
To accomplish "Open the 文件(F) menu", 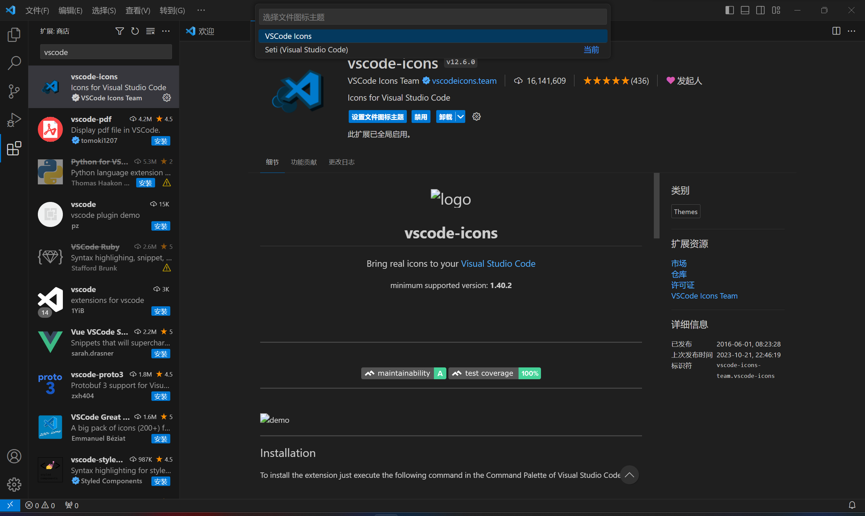I will [37, 10].
